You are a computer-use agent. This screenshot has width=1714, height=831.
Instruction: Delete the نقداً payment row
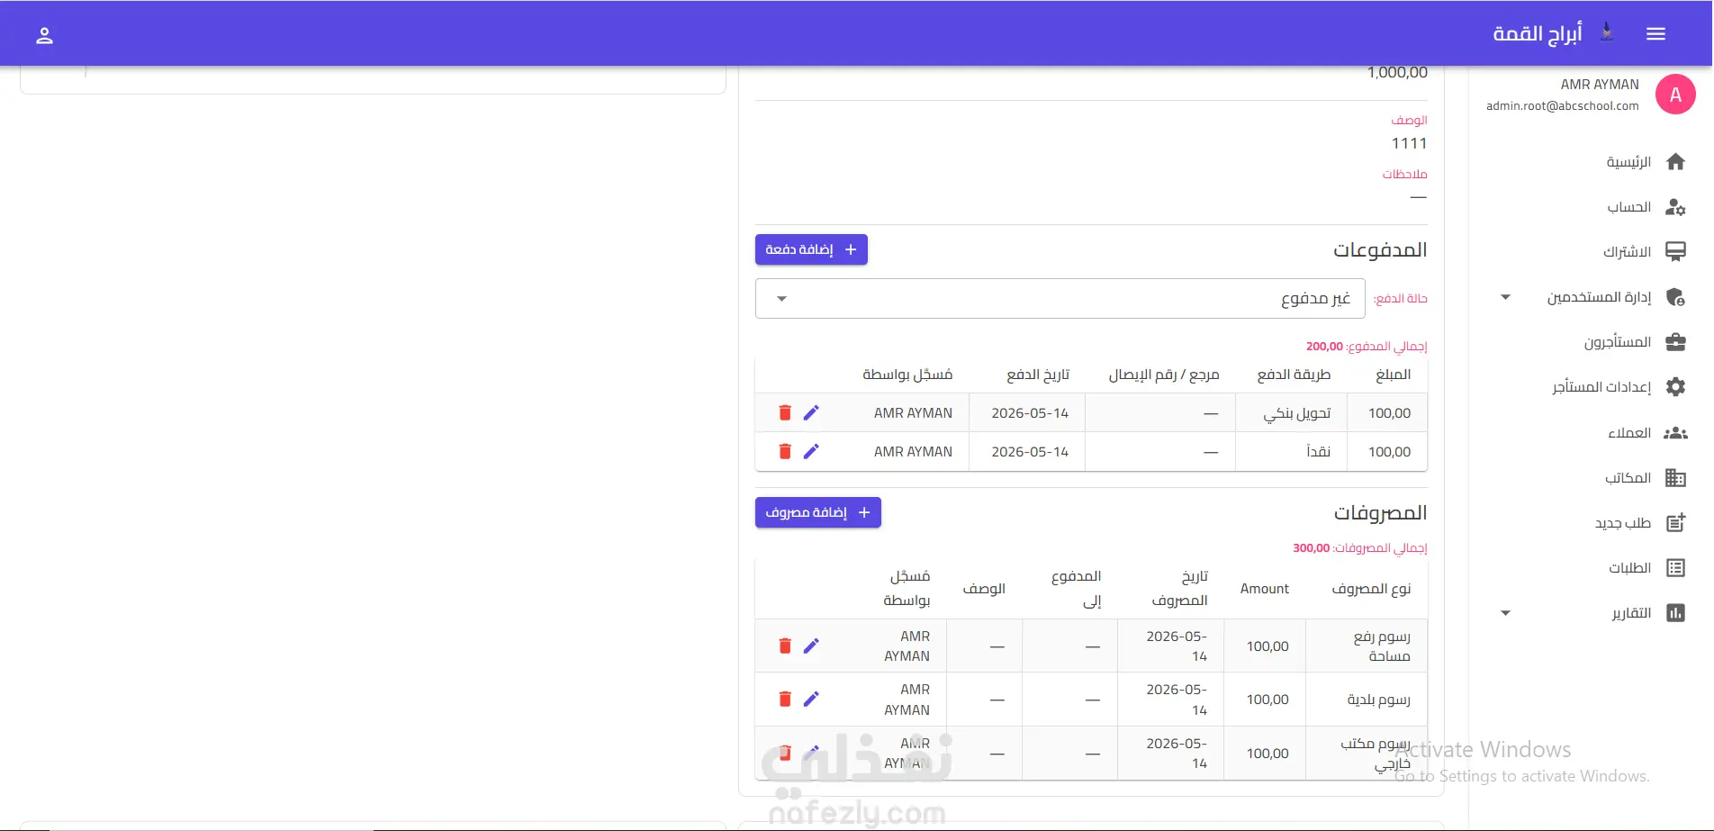click(x=785, y=451)
